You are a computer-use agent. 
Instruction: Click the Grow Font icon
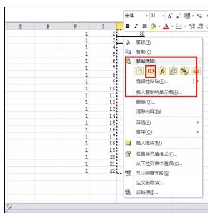(x=170, y=16)
